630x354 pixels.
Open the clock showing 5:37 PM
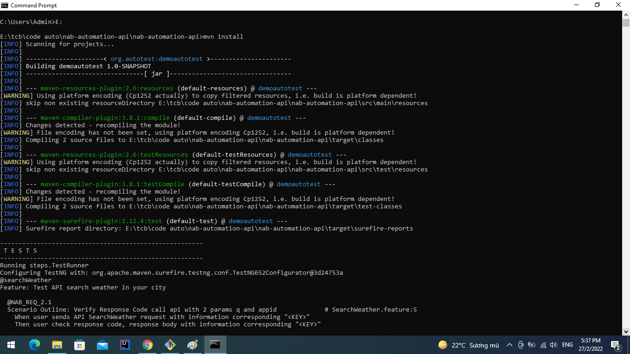pos(590,345)
